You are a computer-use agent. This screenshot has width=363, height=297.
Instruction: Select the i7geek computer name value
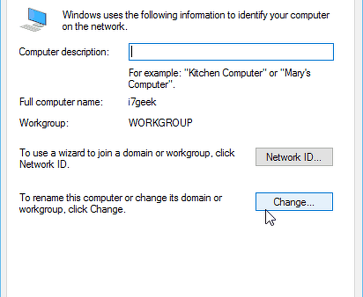click(142, 102)
